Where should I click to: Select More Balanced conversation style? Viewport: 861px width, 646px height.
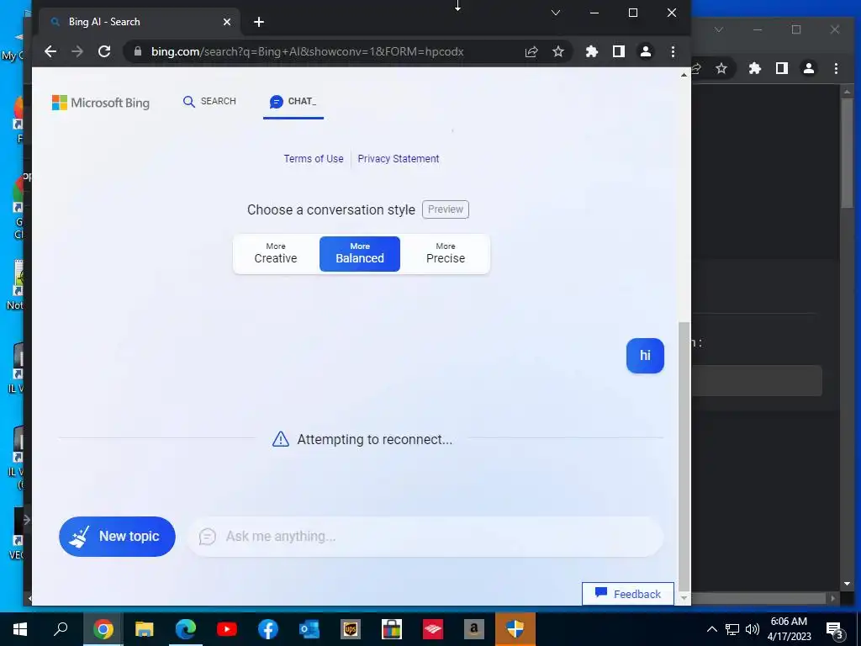point(360,254)
